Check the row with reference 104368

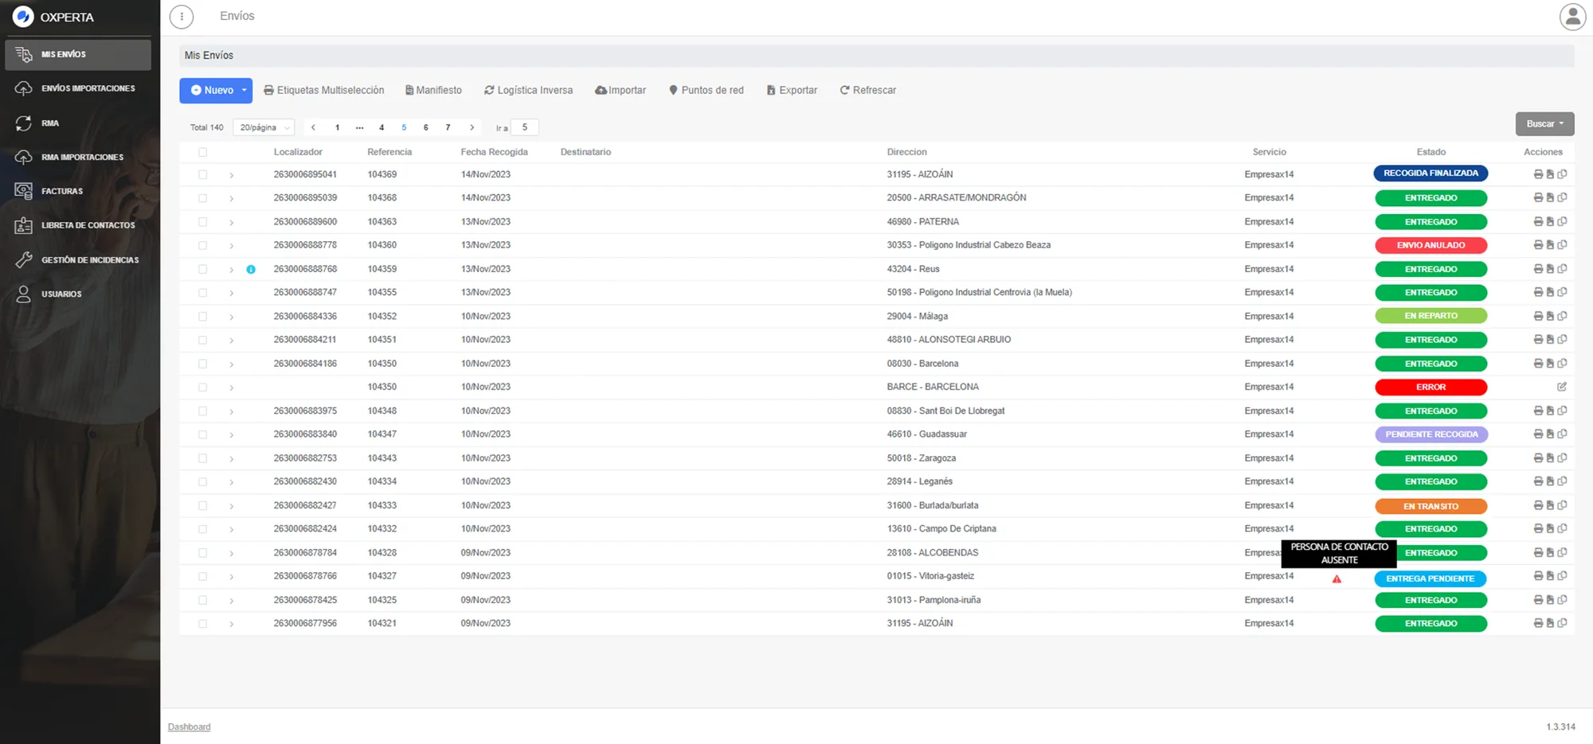202,197
